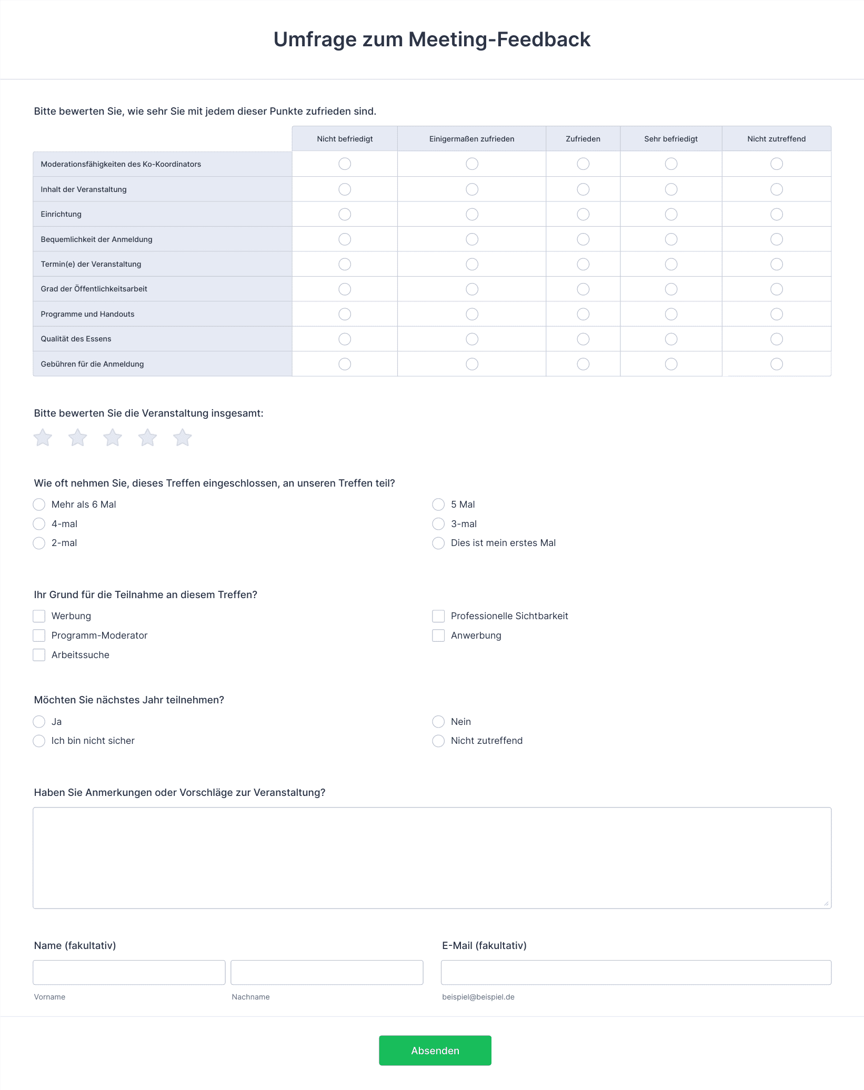Choose Zufrieden for Programme und Handouts

click(x=583, y=314)
